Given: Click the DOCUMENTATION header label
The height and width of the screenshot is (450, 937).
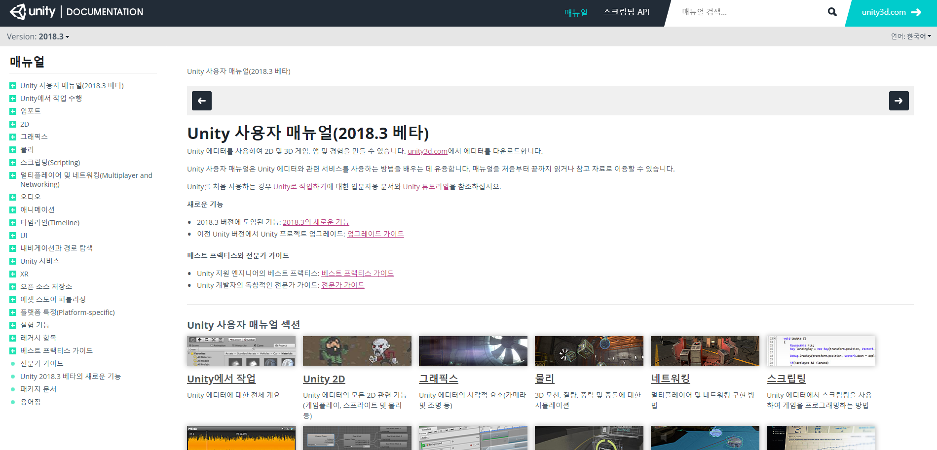Looking at the screenshot, I should [105, 12].
